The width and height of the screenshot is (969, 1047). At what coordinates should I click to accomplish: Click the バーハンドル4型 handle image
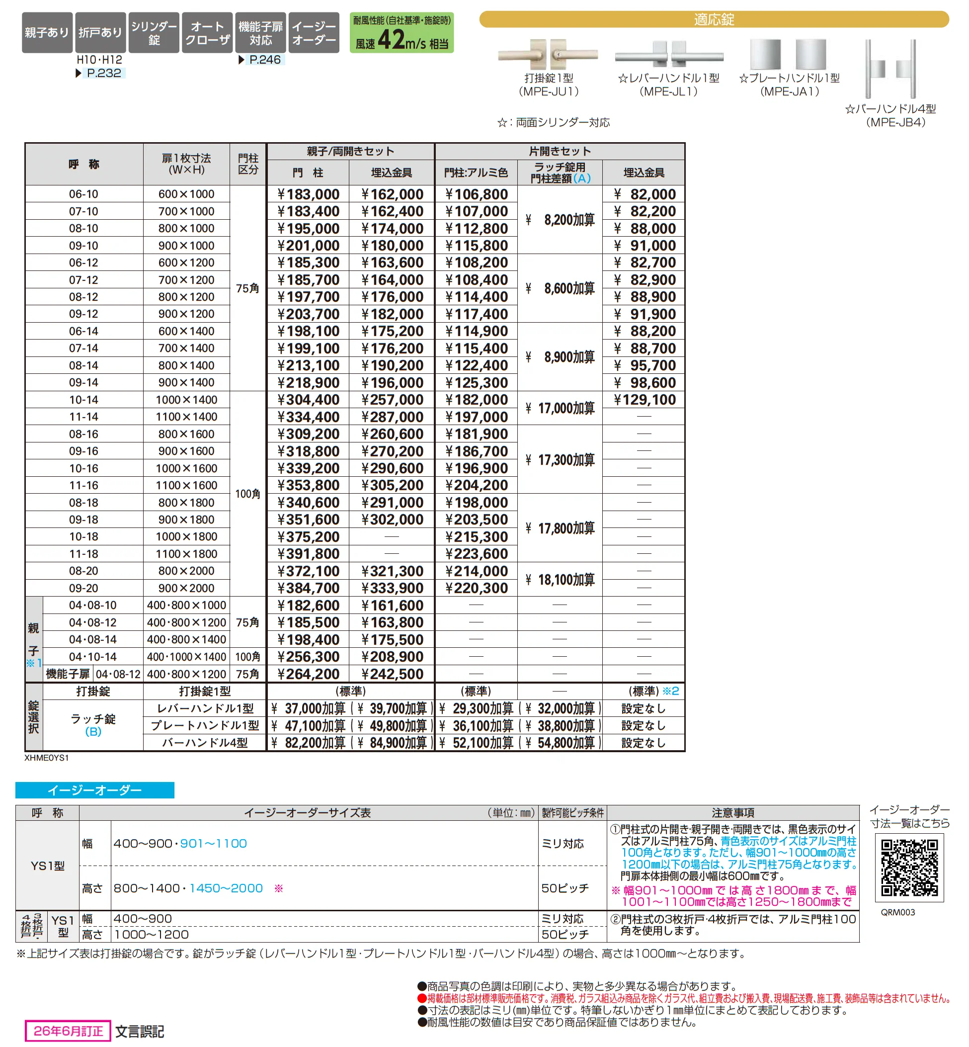[x=890, y=69]
